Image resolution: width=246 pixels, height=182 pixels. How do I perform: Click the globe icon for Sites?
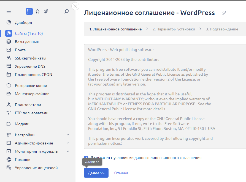[x=9, y=33]
